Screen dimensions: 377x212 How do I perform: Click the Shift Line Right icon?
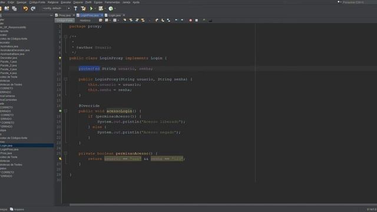(182, 21)
